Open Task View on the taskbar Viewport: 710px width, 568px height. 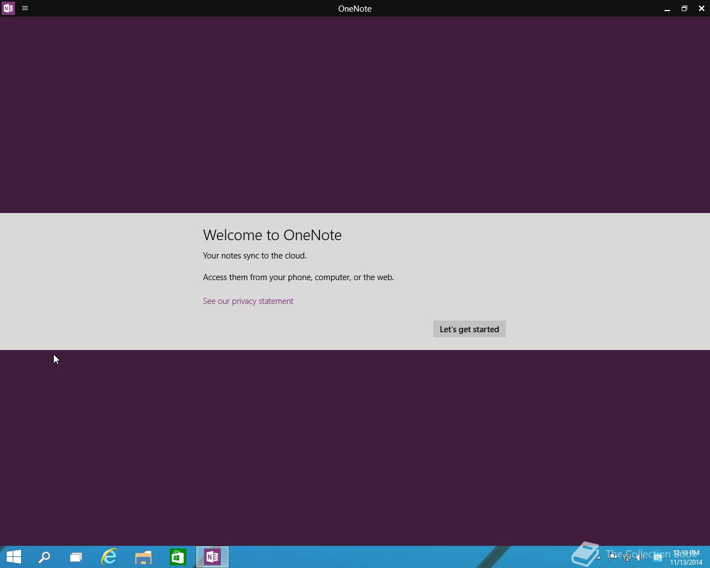(x=76, y=557)
